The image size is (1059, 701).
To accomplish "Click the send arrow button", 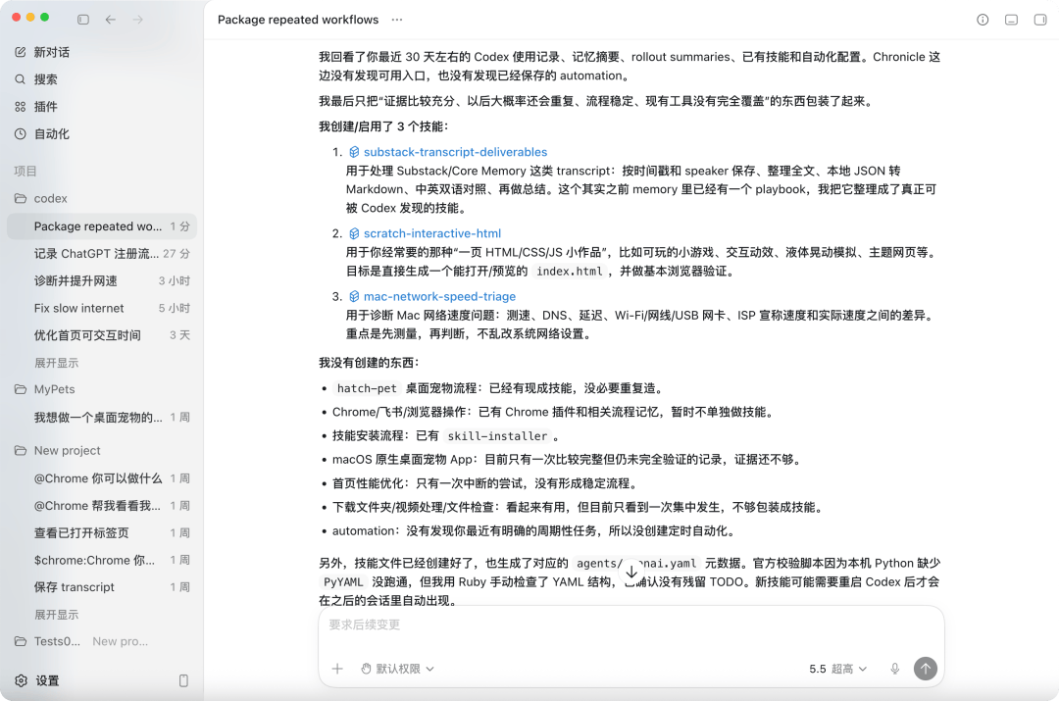I will (926, 669).
